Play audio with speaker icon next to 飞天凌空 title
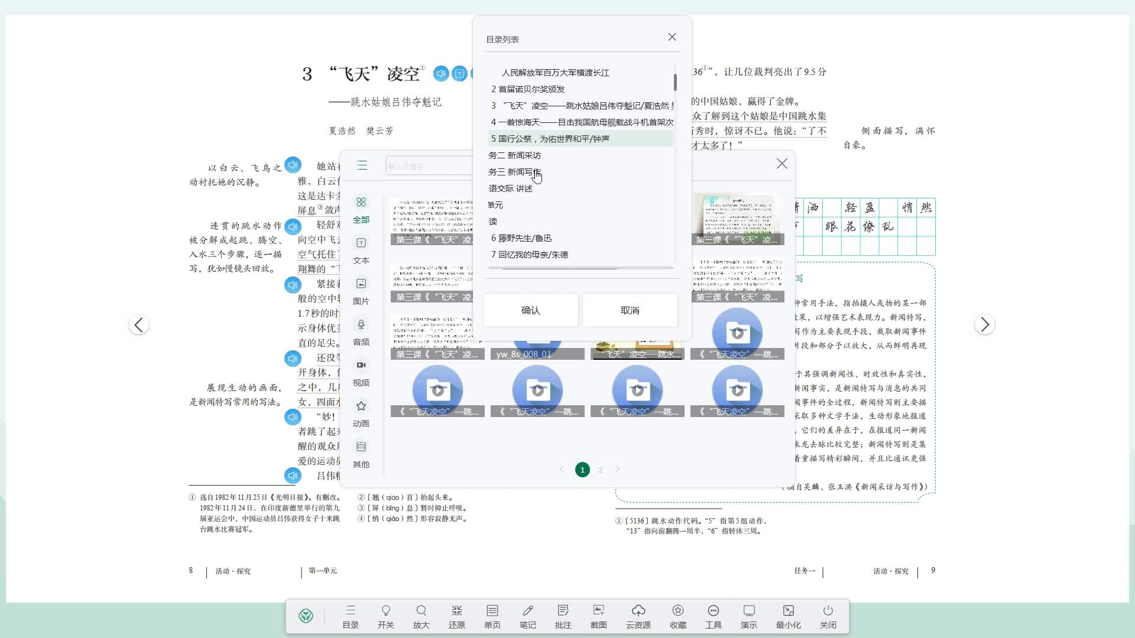1135x638 pixels. (x=440, y=74)
